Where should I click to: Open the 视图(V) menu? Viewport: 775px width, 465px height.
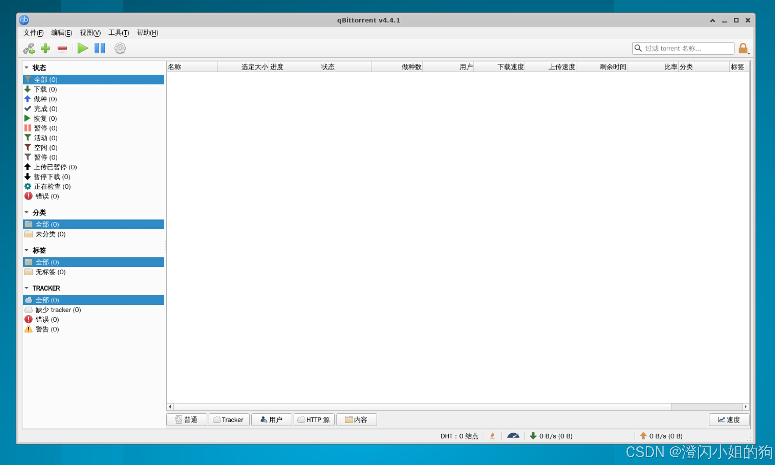pos(90,32)
